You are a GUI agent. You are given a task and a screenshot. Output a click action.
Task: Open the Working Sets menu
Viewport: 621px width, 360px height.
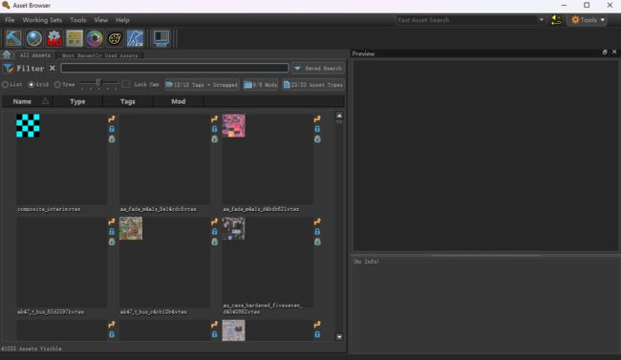click(x=42, y=20)
